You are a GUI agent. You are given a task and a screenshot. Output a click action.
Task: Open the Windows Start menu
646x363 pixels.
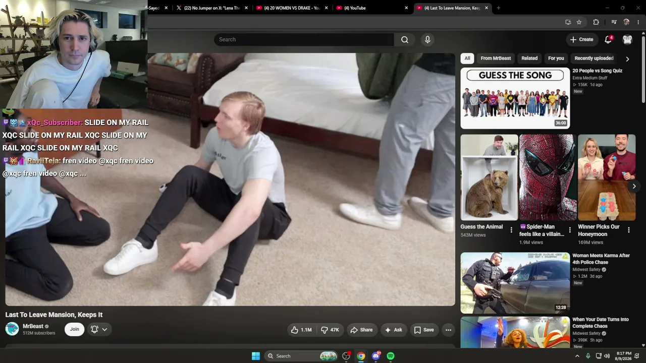256,356
